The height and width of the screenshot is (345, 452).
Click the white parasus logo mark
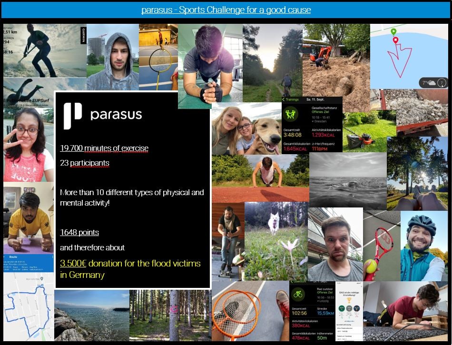tap(73, 116)
